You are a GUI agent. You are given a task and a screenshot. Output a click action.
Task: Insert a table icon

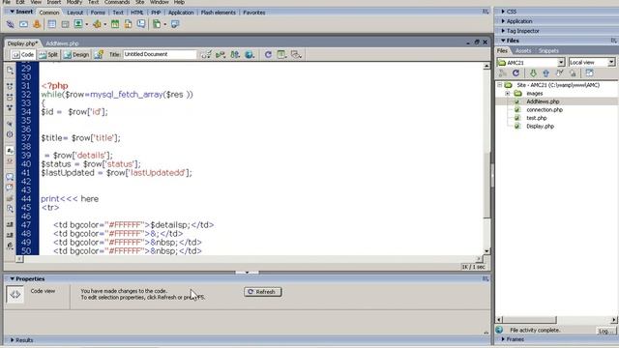[51, 24]
